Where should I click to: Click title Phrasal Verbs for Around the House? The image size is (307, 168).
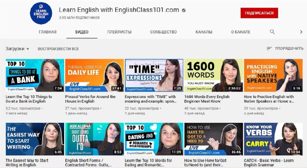tap(90, 99)
